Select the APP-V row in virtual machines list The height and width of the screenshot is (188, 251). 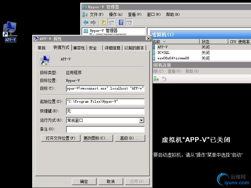point(202,47)
